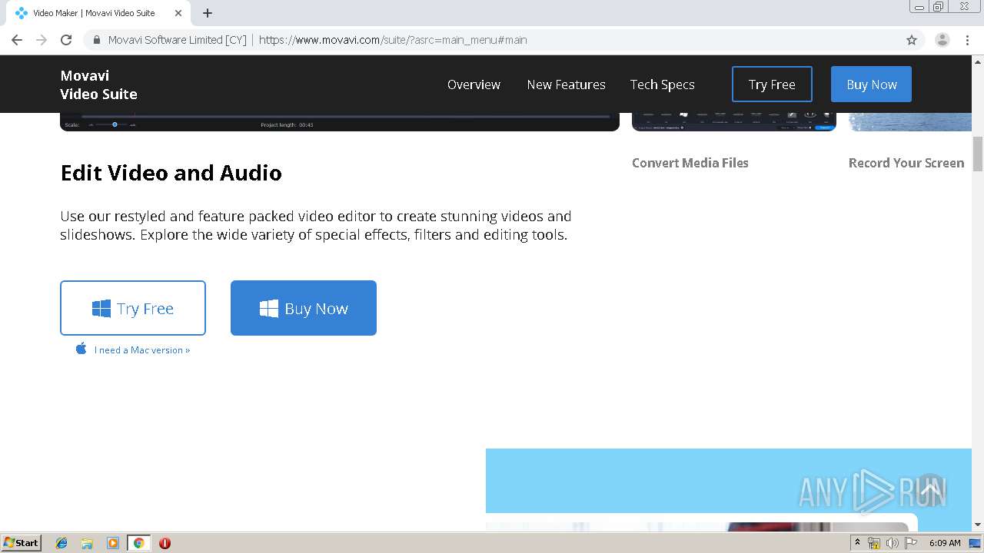Open the Tech Specs section
The image size is (984, 553).
tap(662, 84)
